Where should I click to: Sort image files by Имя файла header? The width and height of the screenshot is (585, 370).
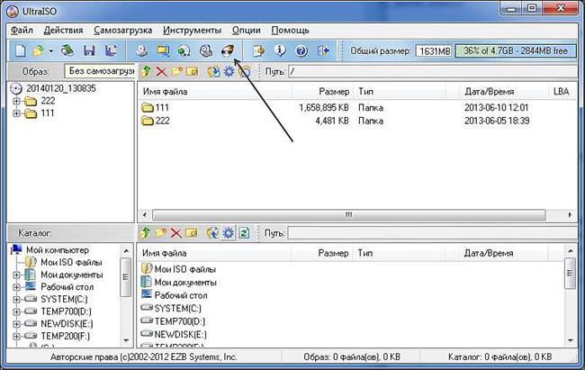point(215,92)
